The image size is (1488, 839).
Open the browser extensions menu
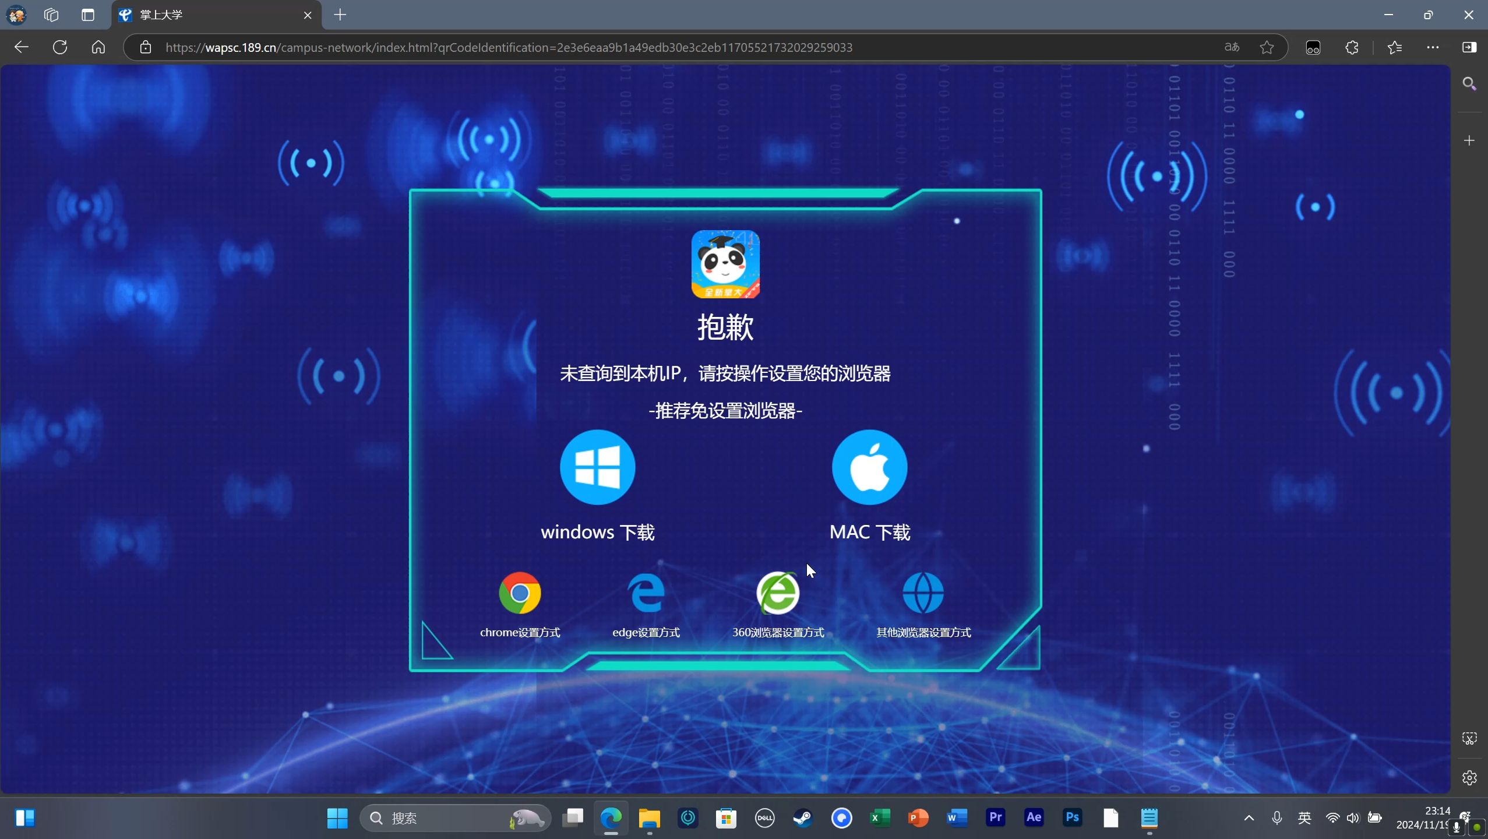coord(1352,47)
